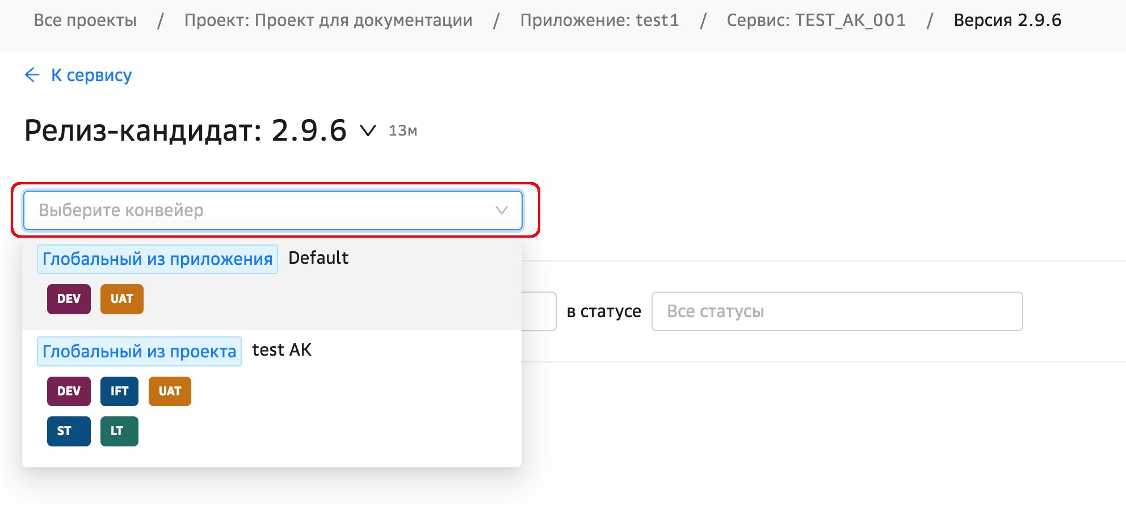
Task: Navigate to Сервис: TEST_AK_001 breadcrumb
Action: coord(816,20)
